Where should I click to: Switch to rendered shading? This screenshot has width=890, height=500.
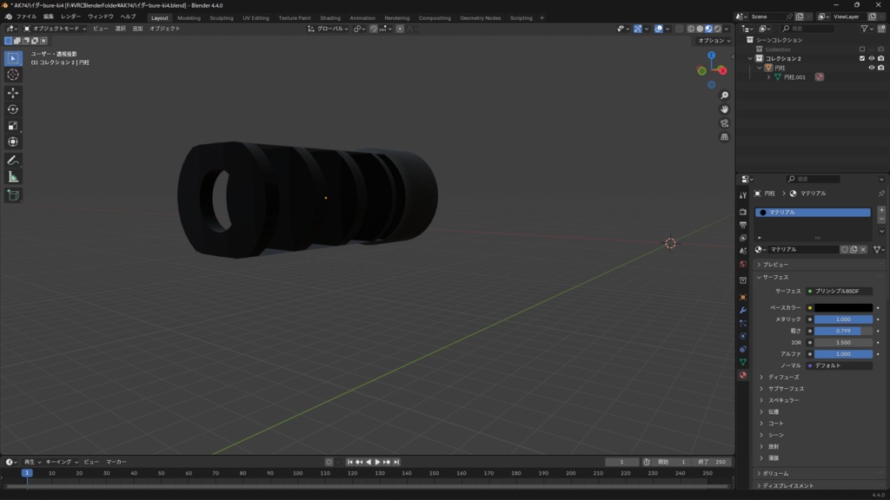click(717, 29)
